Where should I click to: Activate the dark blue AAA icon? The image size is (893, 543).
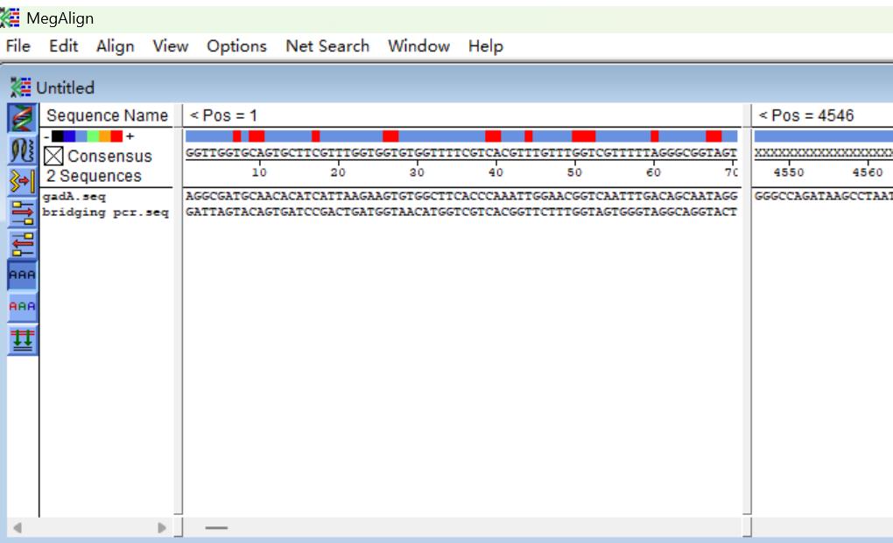pyautogui.click(x=23, y=275)
